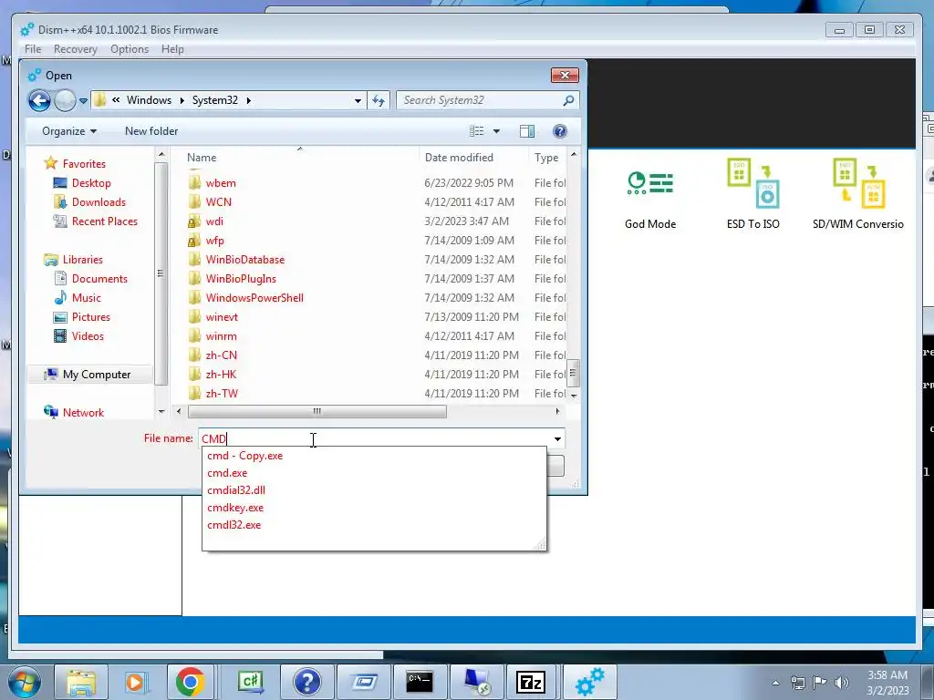Click New folder button

click(x=151, y=131)
